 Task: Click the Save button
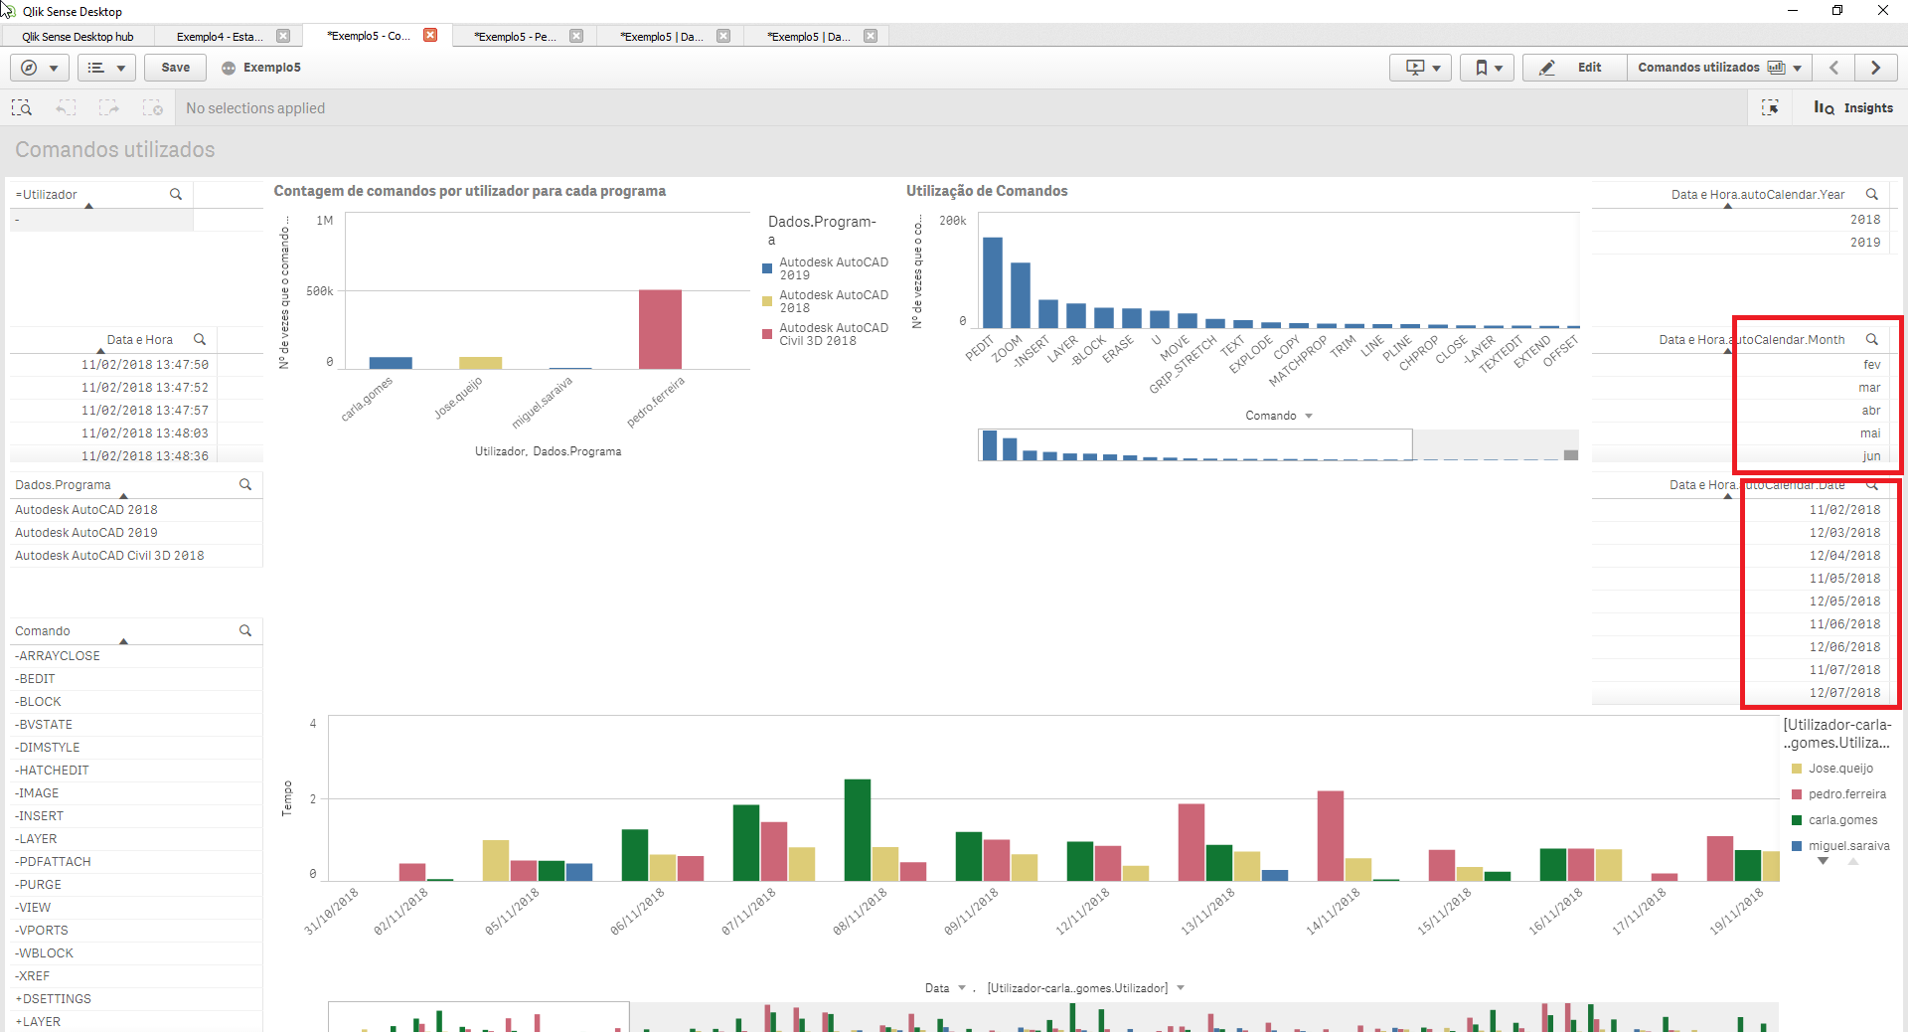[176, 68]
